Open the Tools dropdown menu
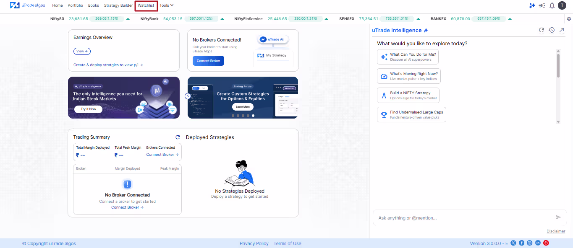Image resolution: width=573 pixels, height=248 pixels. pyautogui.click(x=167, y=5)
